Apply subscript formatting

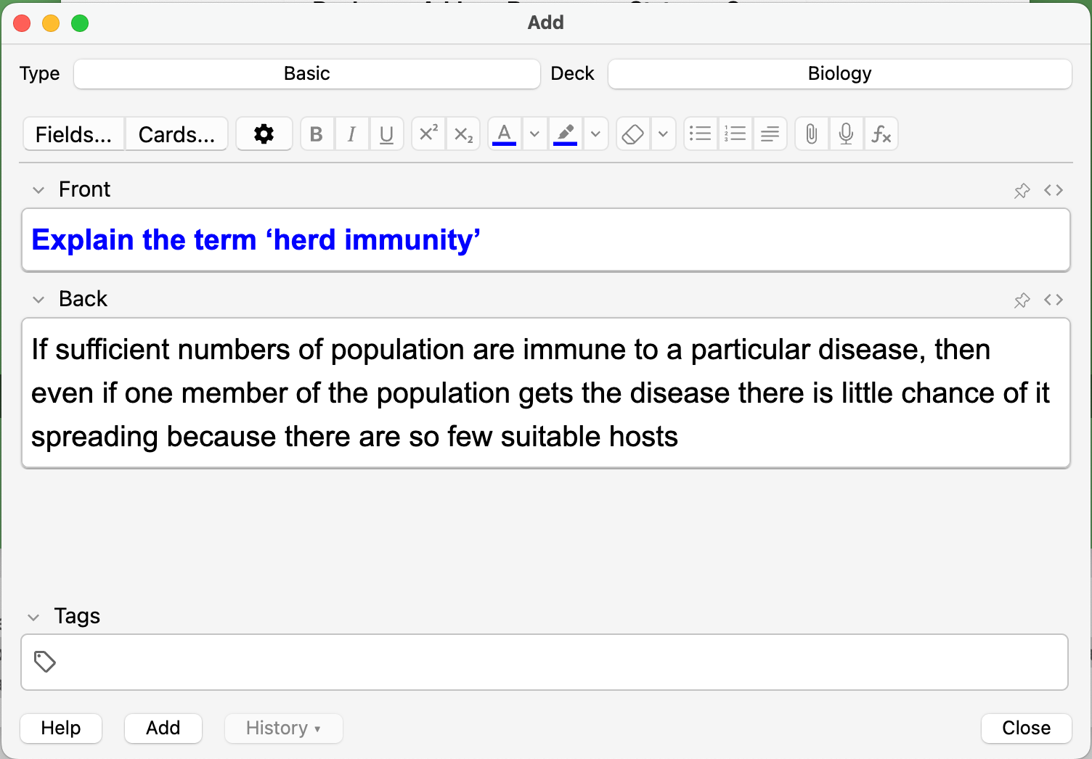click(463, 134)
